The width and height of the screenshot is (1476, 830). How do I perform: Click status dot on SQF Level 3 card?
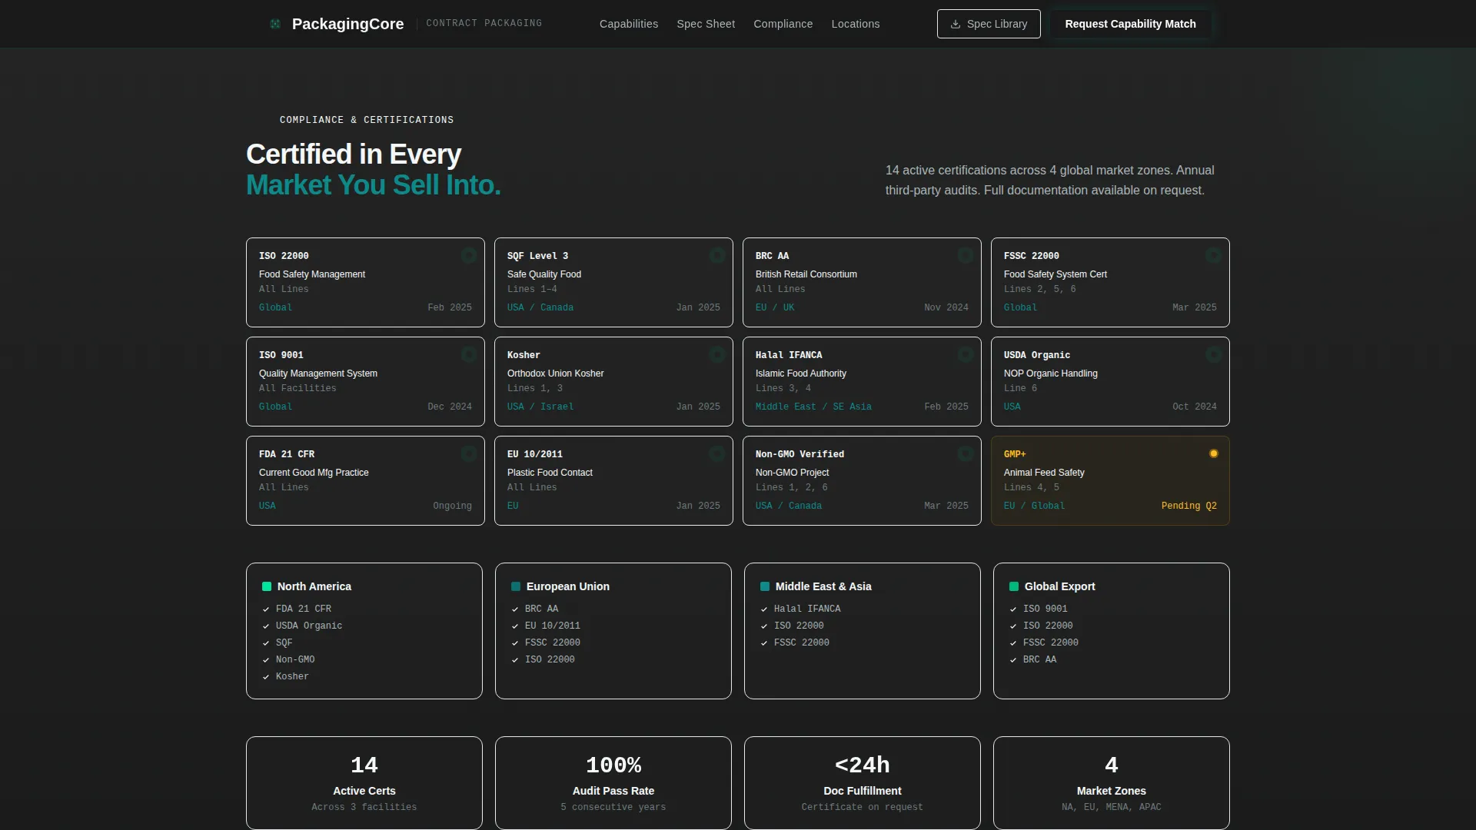[x=717, y=255]
